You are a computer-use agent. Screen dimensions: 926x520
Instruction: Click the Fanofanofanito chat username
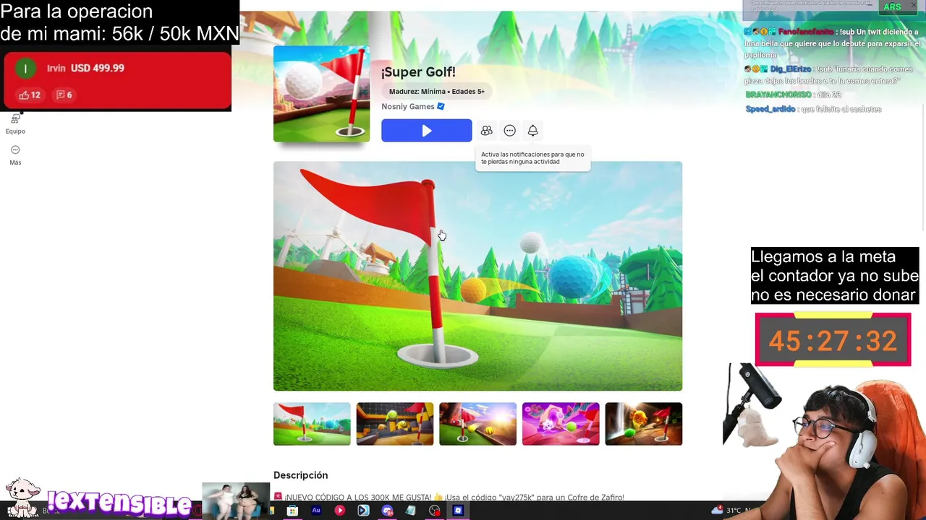click(x=806, y=32)
